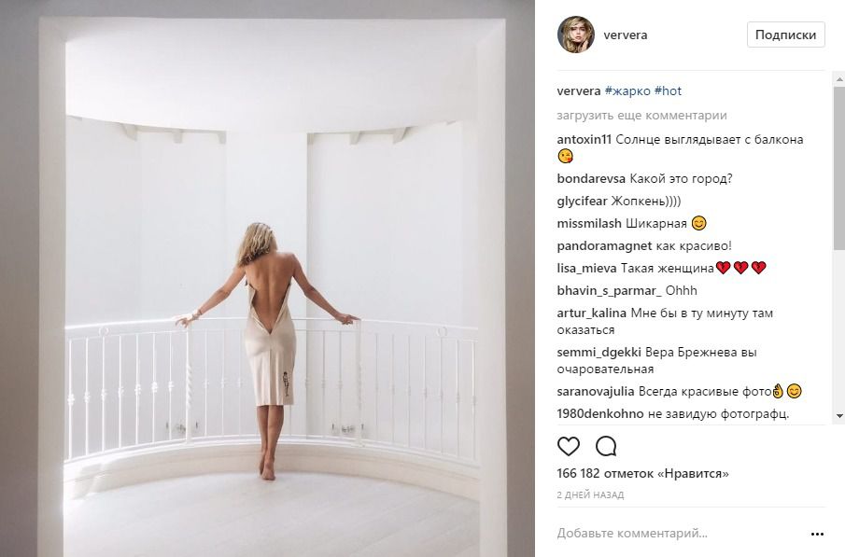Open comments via the speech bubble icon
This screenshot has height=557, width=845.
(x=606, y=447)
